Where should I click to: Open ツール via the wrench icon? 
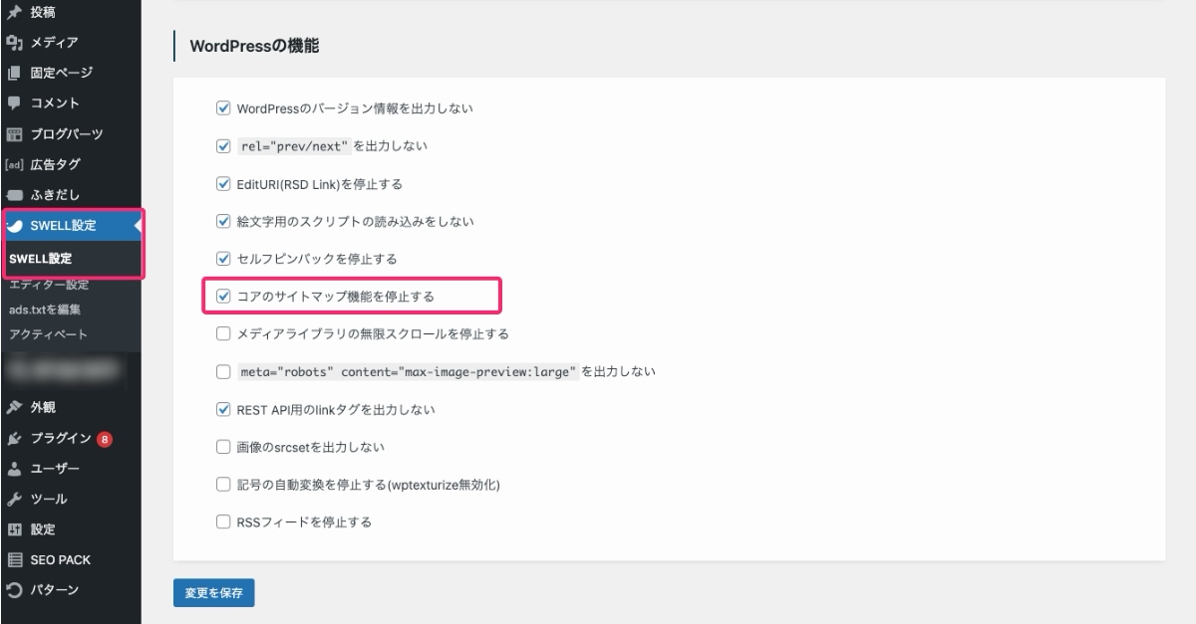[12, 499]
